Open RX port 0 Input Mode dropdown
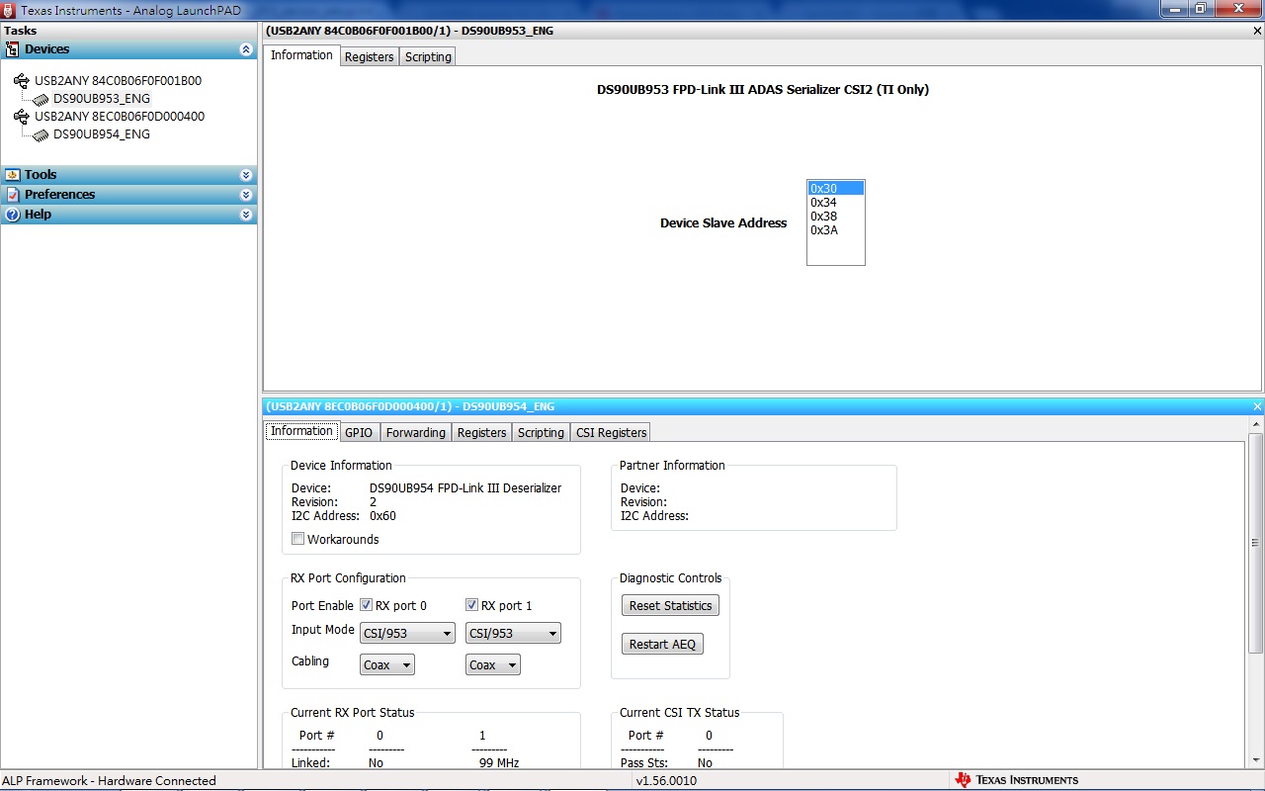 (x=407, y=634)
